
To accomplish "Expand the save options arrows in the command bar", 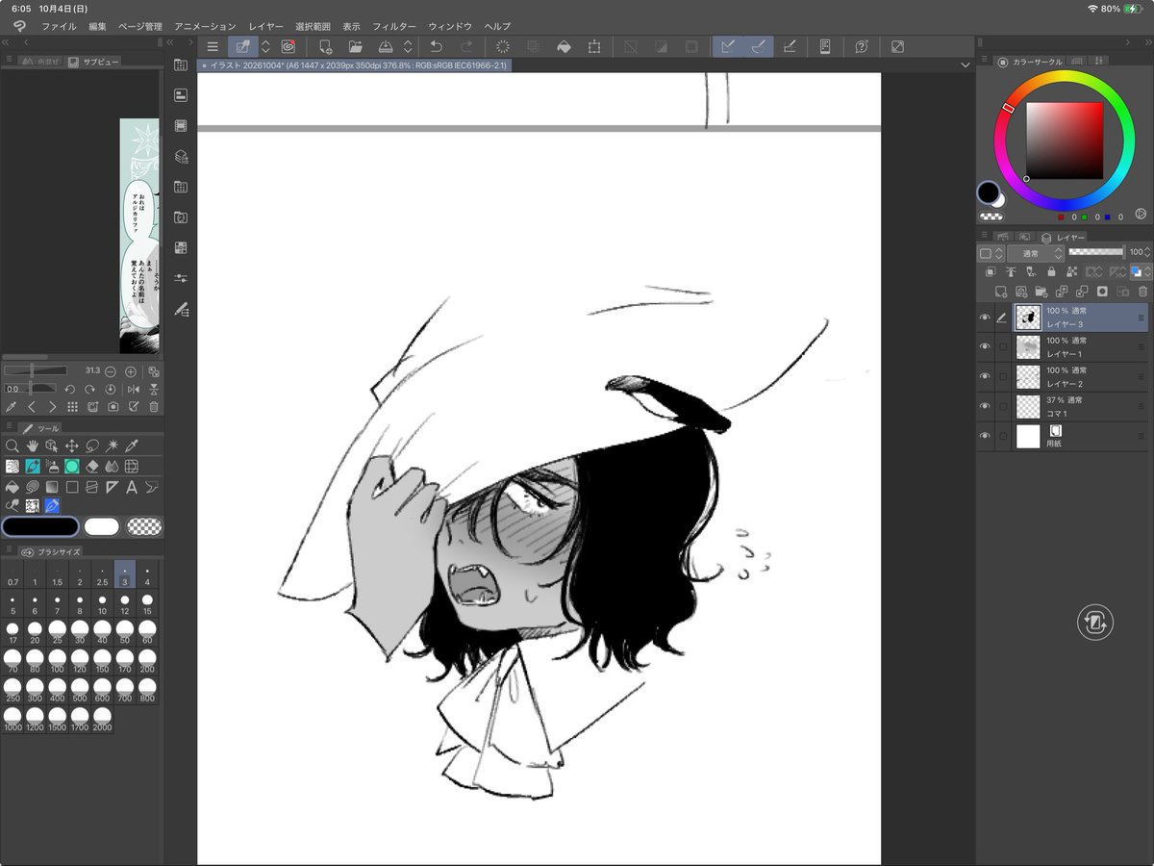I will point(408,46).
